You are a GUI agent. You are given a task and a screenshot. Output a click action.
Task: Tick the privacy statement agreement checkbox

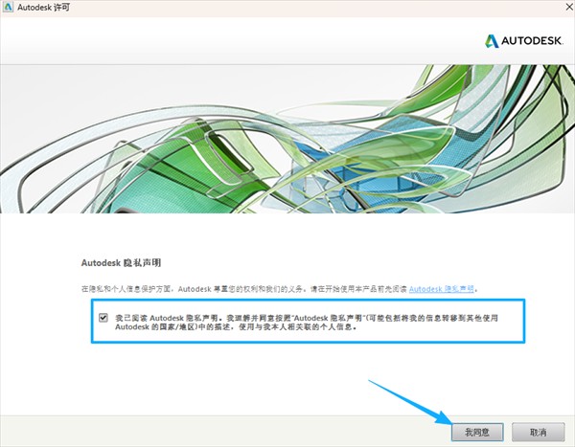click(103, 317)
